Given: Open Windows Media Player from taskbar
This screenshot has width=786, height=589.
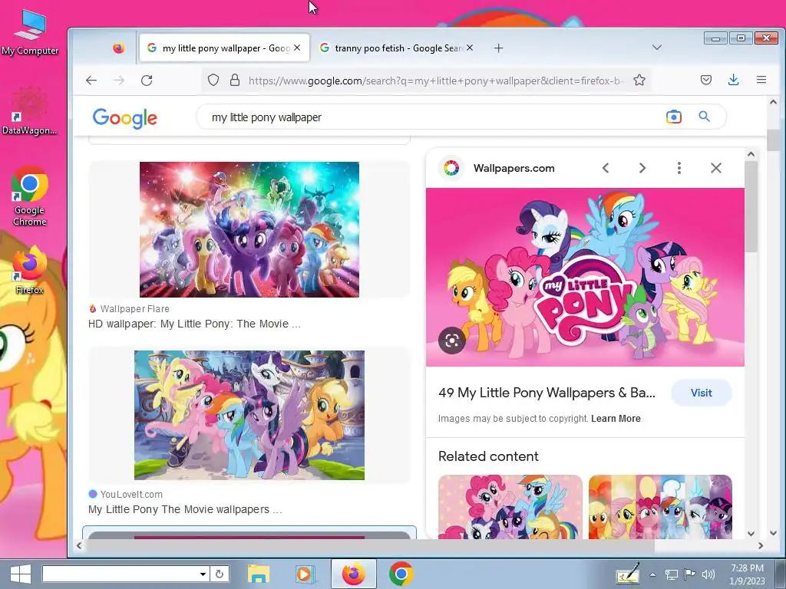Looking at the screenshot, I should (x=305, y=574).
